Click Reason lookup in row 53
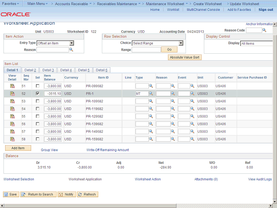277x208 pixels. 172,101
